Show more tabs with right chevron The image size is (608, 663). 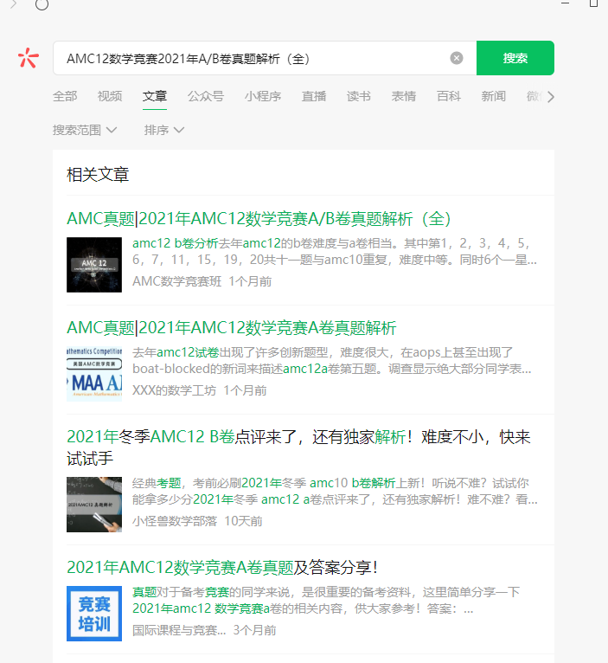coord(550,97)
